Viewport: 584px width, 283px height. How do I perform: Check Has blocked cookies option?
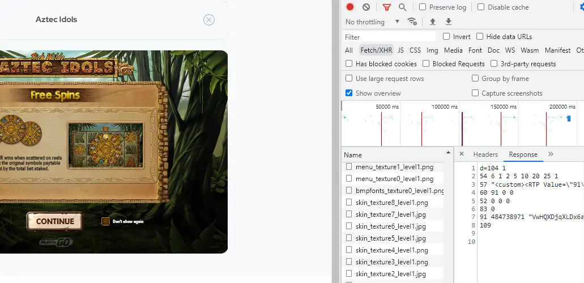pyautogui.click(x=349, y=63)
